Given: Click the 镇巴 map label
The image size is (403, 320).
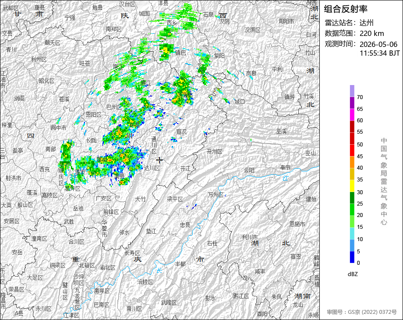Looking at the screenshot, I should click(180, 53).
